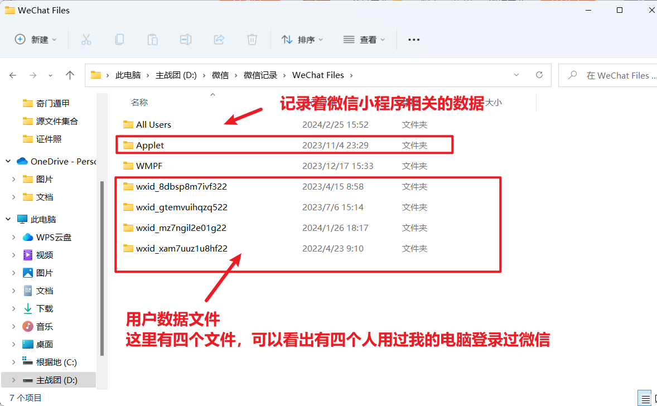Click the OneDrive cloud icon
657x406 pixels.
click(22, 161)
